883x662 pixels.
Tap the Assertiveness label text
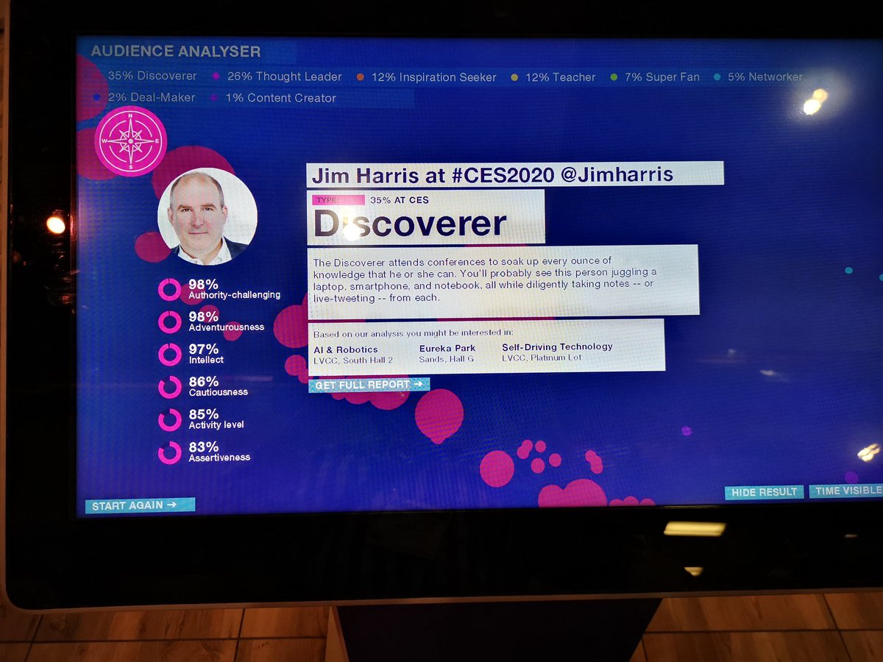pos(219,458)
